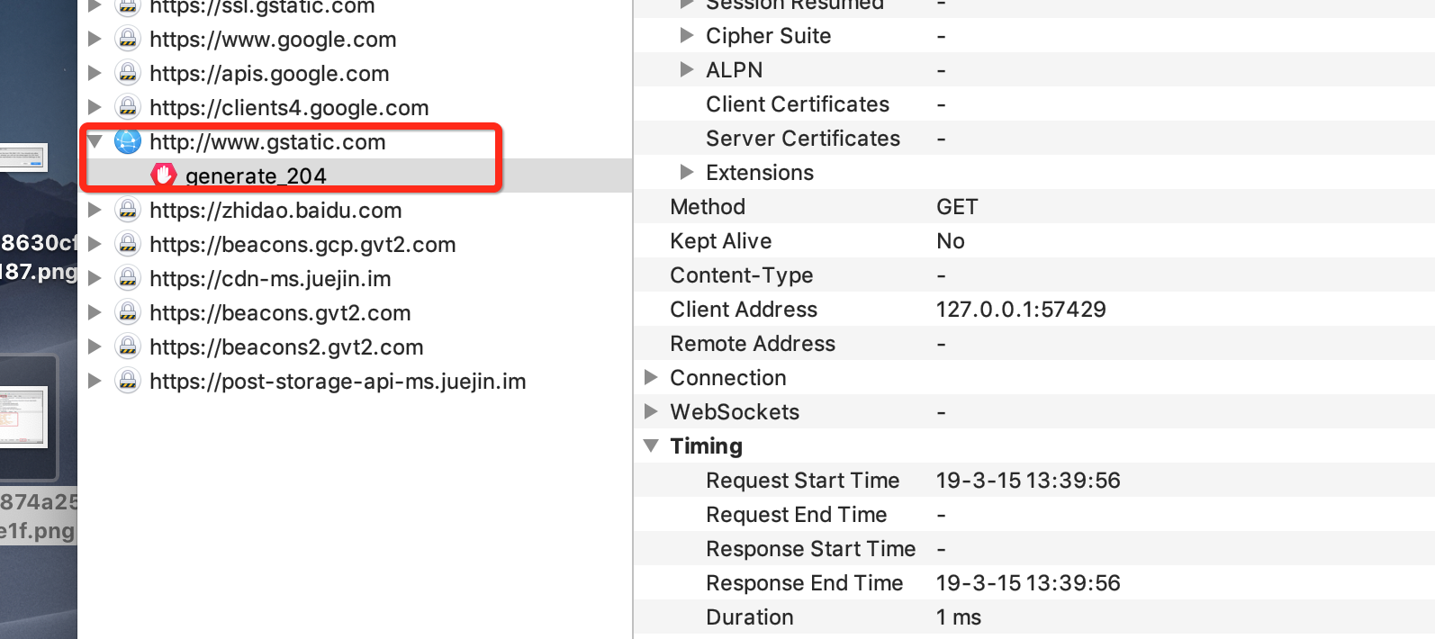The height and width of the screenshot is (639, 1435).
Task: Click the lock icon for https://apis.google.com
Action: 128,73
